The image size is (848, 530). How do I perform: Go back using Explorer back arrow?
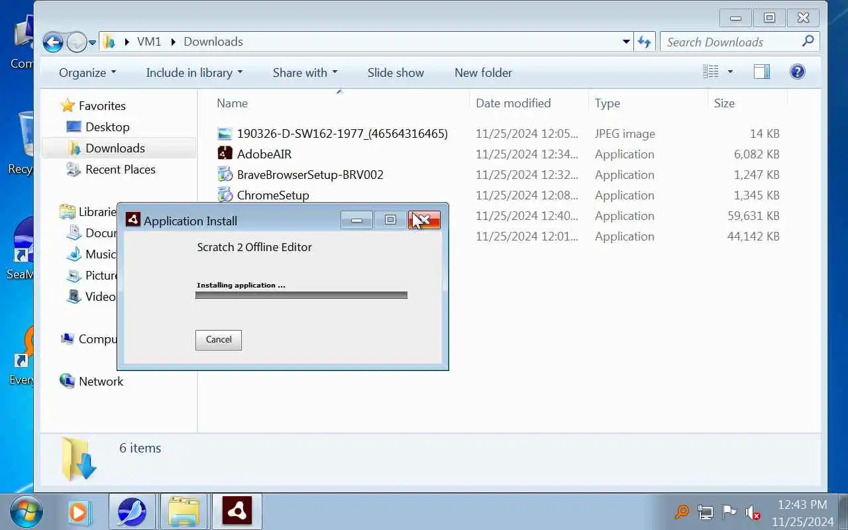tap(53, 42)
